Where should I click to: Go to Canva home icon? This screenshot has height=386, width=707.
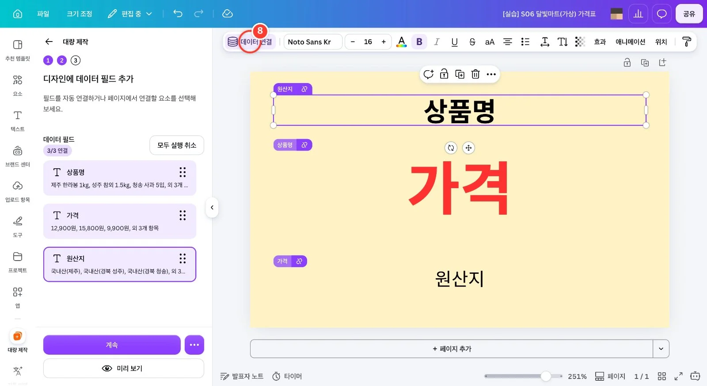(18, 14)
